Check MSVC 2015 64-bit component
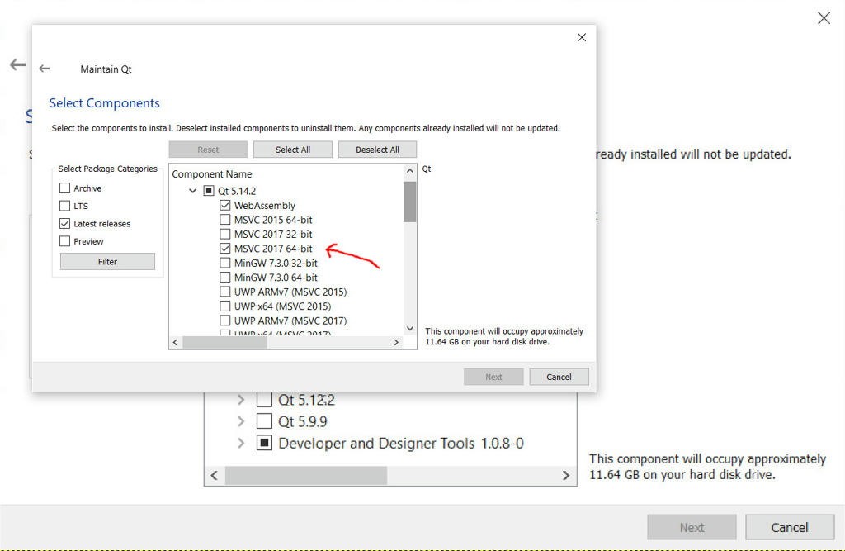Viewport: 845px width, 551px height. click(224, 220)
